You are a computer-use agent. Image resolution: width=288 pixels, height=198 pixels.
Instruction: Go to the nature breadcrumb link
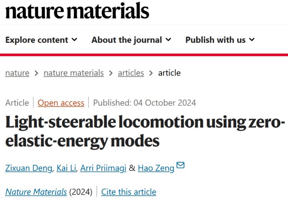(x=17, y=73)
